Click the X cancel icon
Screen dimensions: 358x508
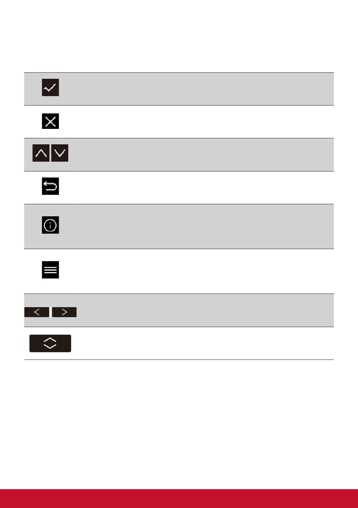[50, 121]
